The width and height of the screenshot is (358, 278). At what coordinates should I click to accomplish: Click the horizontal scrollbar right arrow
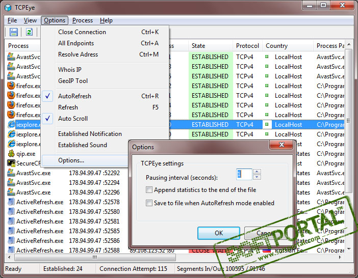click(340, 257)
